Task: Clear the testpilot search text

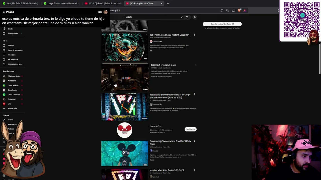Action: pos(182,17)
